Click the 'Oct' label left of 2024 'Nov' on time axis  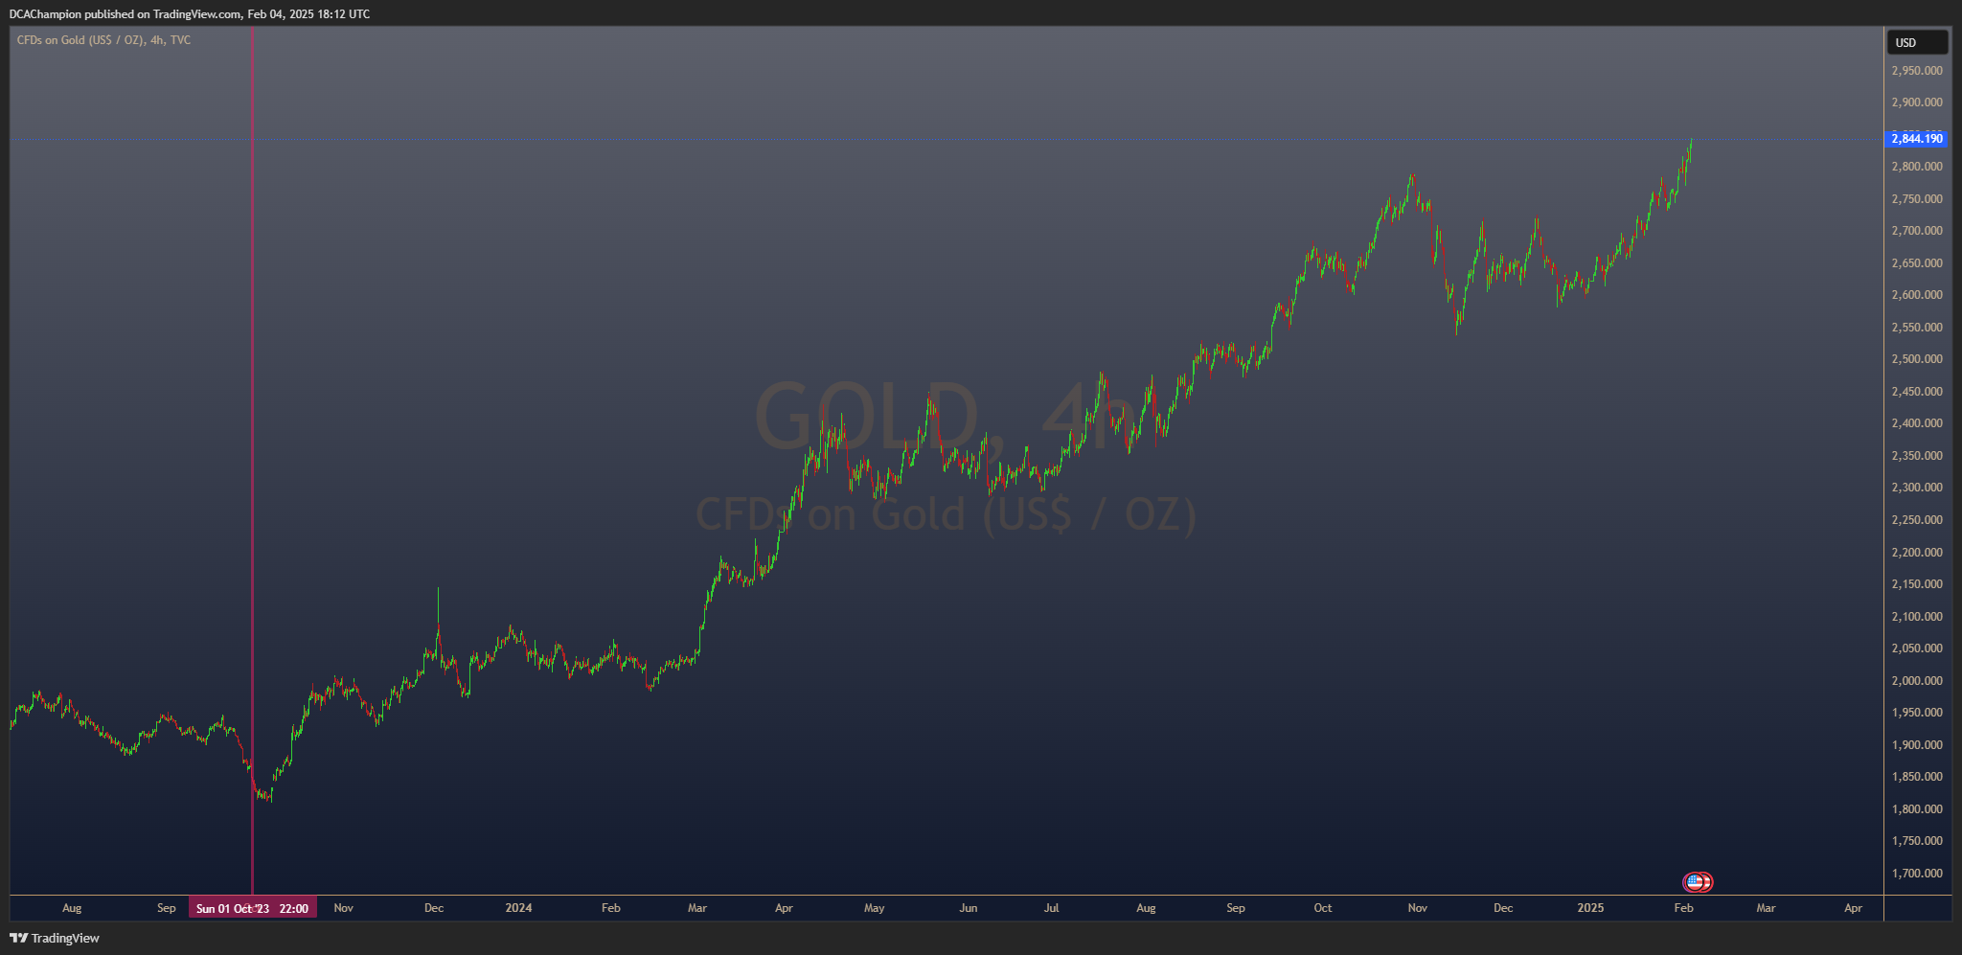1323,908
